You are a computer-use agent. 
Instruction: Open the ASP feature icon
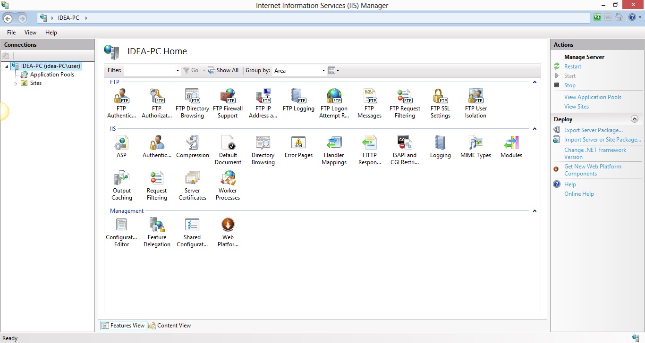tap(121, 147)
